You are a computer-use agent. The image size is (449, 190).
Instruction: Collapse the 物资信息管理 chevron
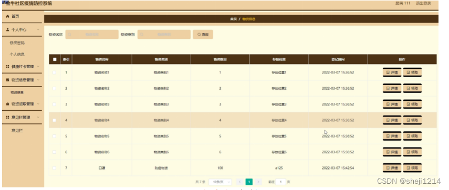tap(38, 80)
